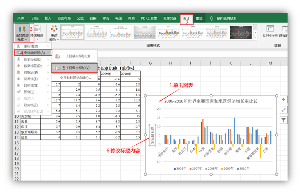This screenshot has width=300, height=193.
Task: Select the dark black chart style thumbnail
Action: click(x=241, y=32)
